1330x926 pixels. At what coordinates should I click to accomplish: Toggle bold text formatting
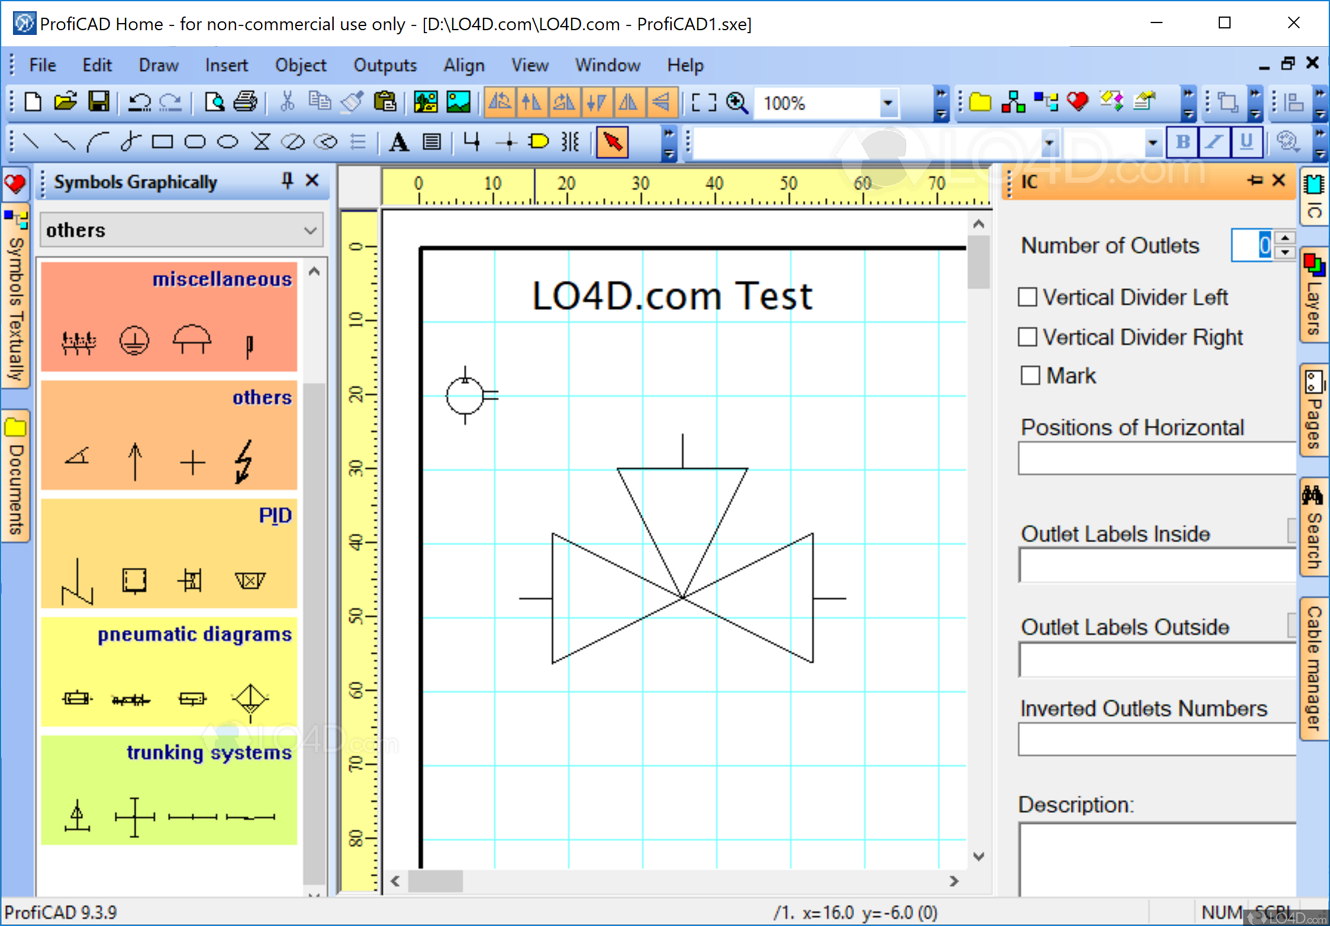point(1182,142)
